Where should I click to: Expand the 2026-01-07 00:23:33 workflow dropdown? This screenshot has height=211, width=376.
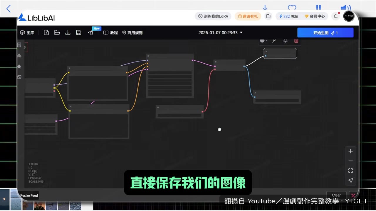tap(220, 33)
